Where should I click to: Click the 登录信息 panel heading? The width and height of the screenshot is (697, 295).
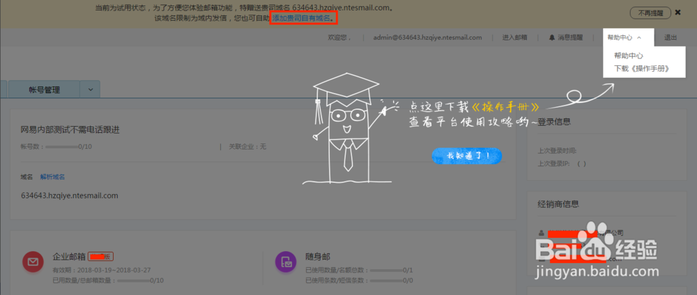(554, 122)
